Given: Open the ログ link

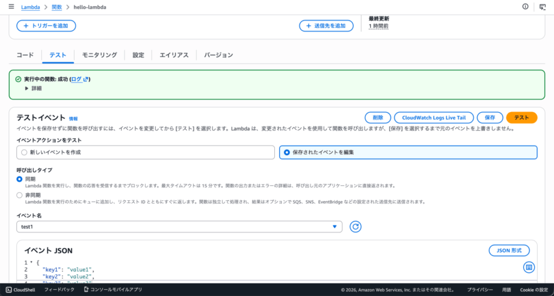Looking at the screenshot, I should coord(80,79).
